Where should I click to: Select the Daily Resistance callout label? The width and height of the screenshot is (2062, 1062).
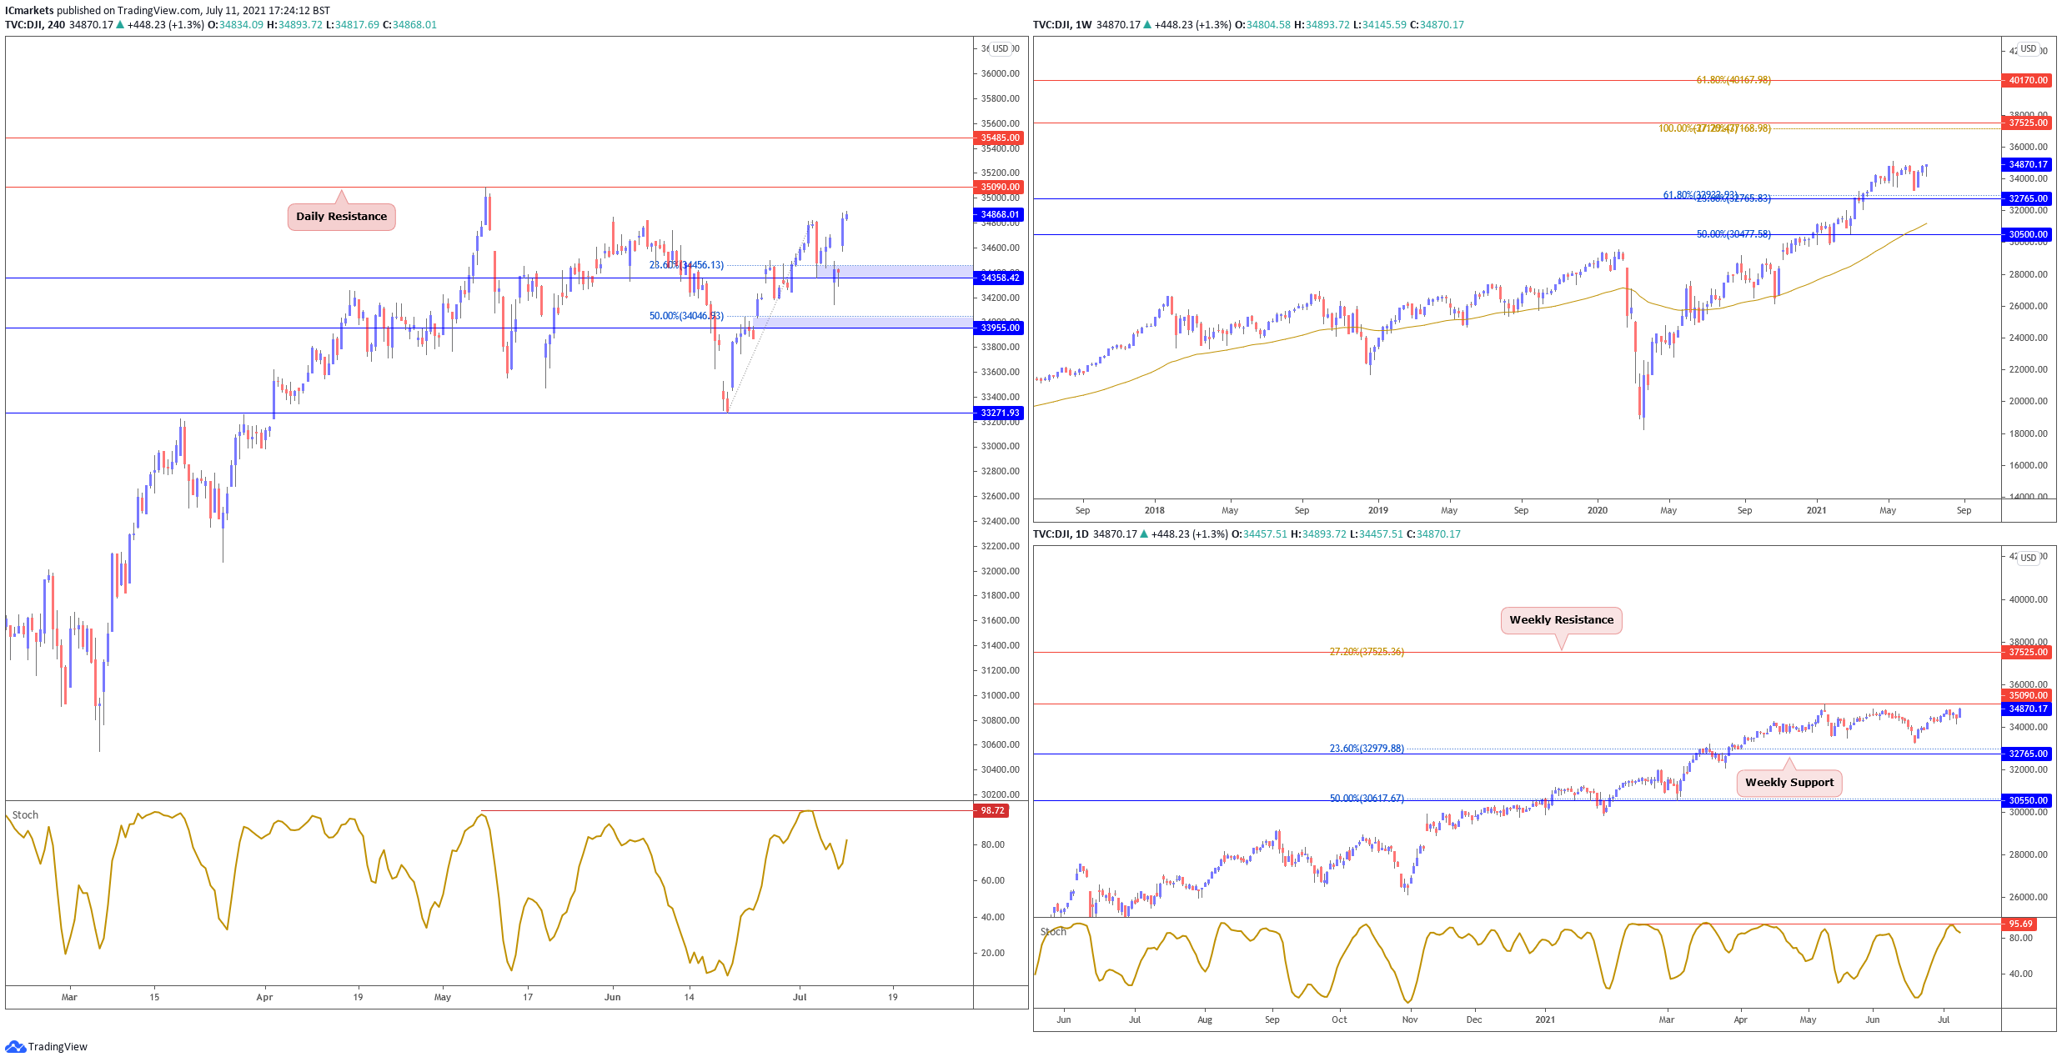coord(342,217)
